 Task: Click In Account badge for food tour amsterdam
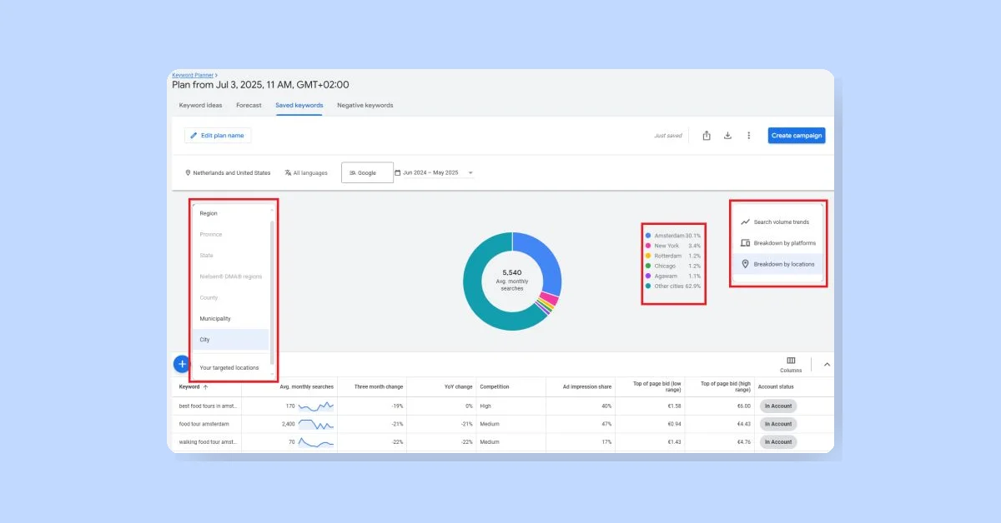pyautogui.click(x=778, y=424)
